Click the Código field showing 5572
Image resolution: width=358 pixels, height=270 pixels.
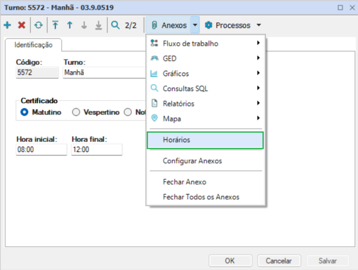[x=37, y=73]
